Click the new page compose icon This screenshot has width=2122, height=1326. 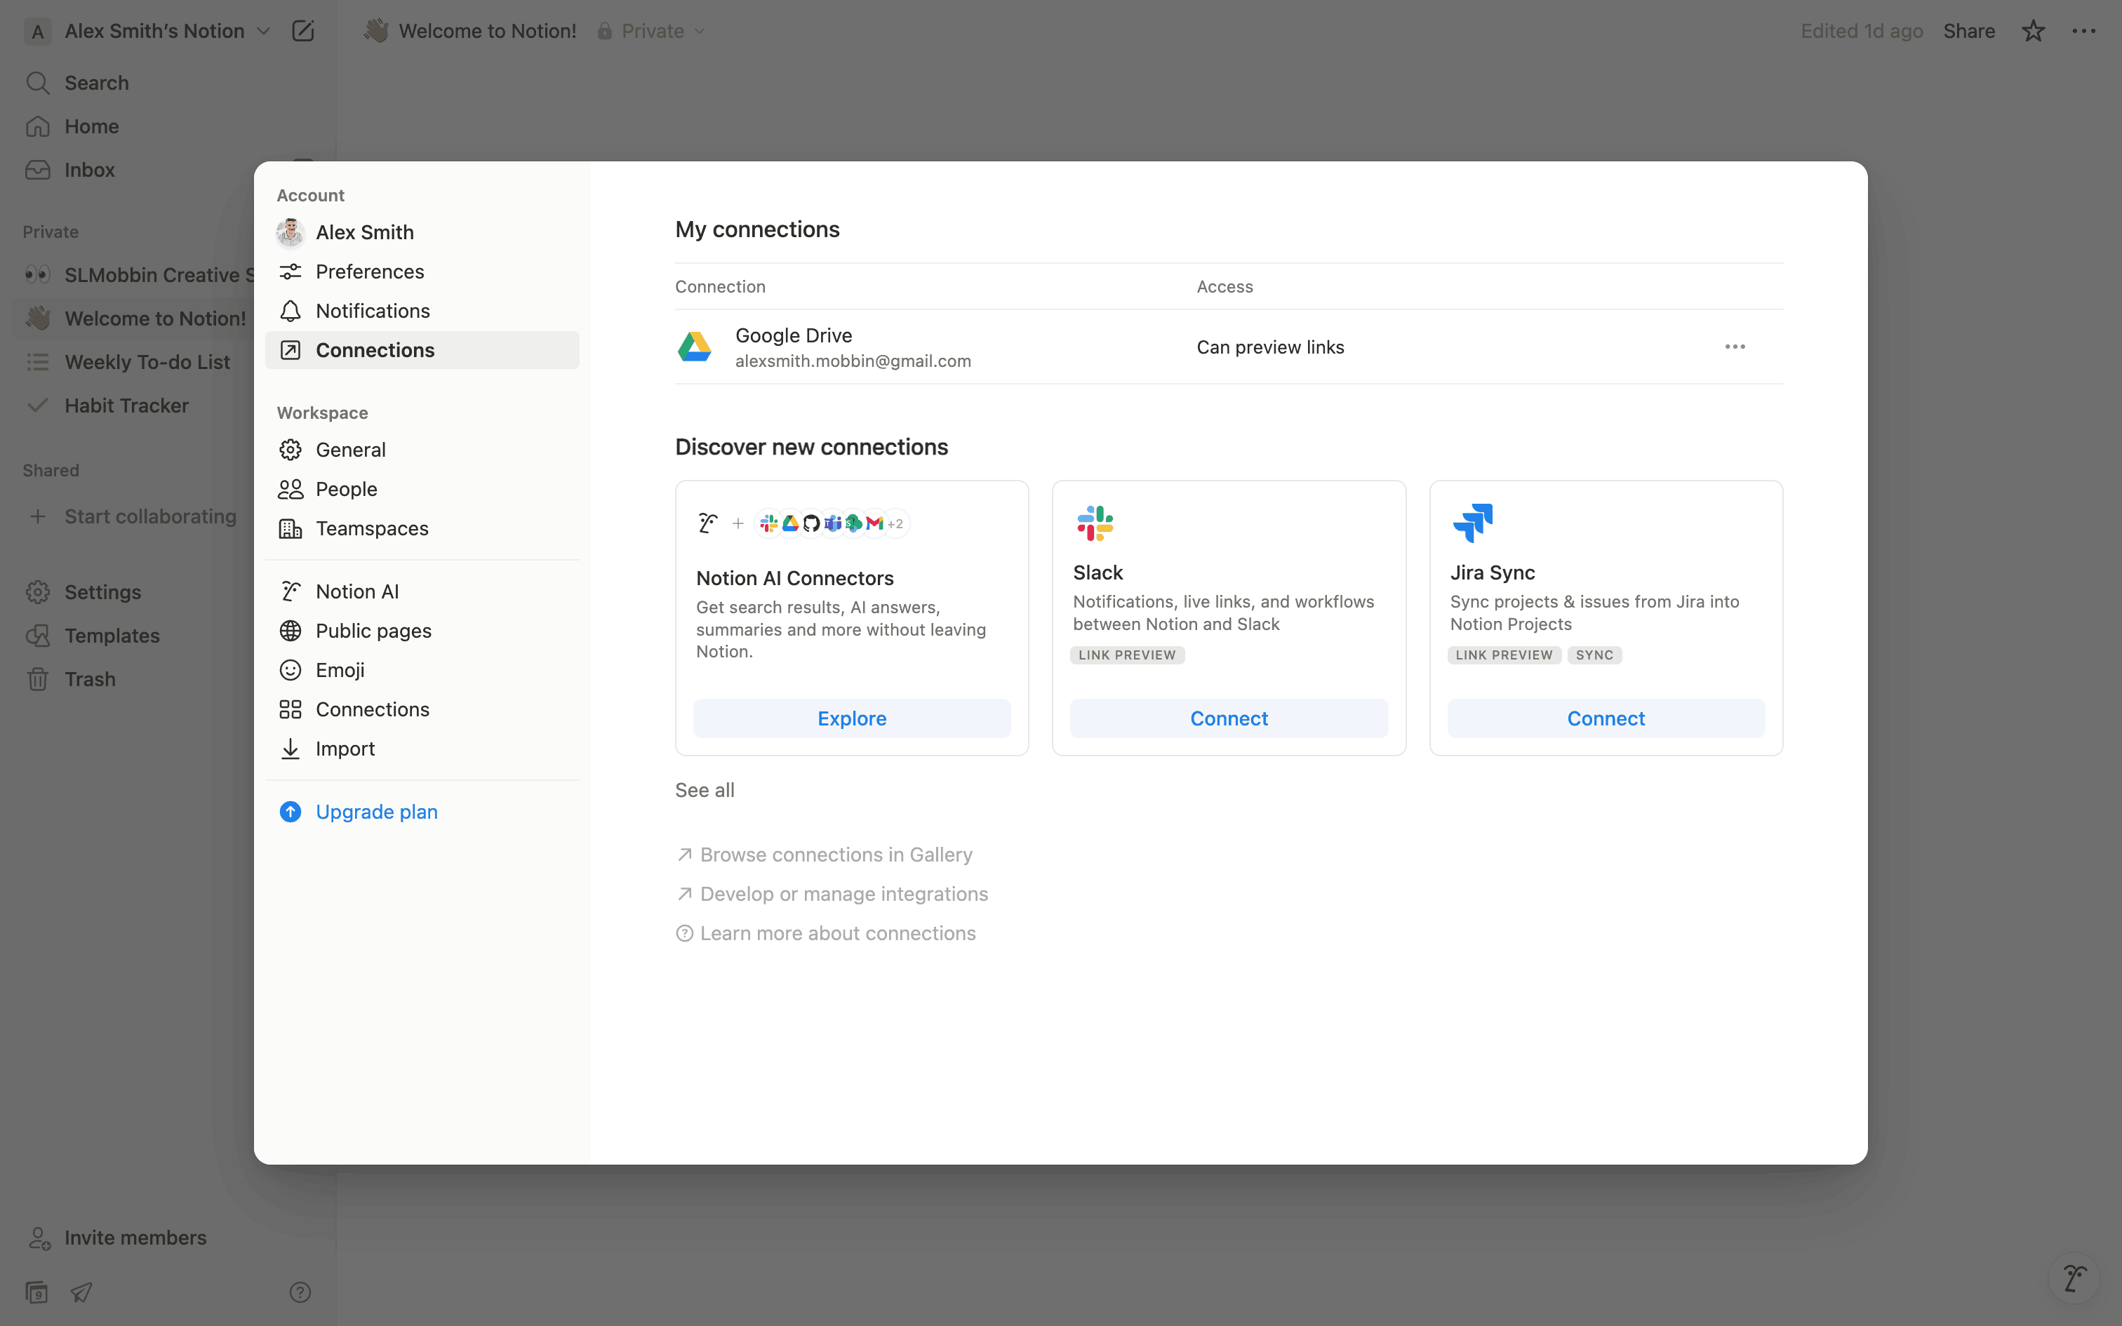(x=302, y=31)
